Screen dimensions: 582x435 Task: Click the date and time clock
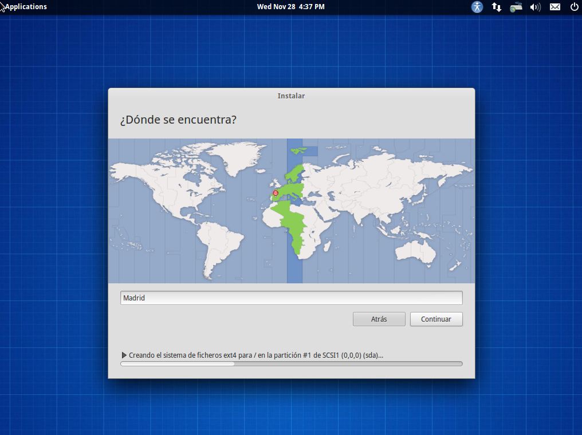pos(291,7)
